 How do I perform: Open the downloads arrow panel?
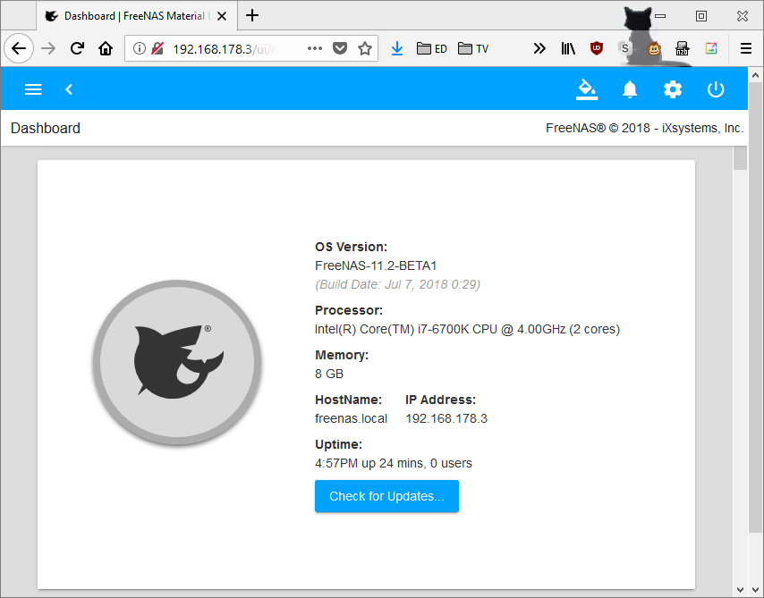point(397,48)
